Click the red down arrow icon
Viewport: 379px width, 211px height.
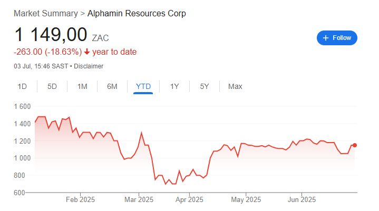coord(87,52)
